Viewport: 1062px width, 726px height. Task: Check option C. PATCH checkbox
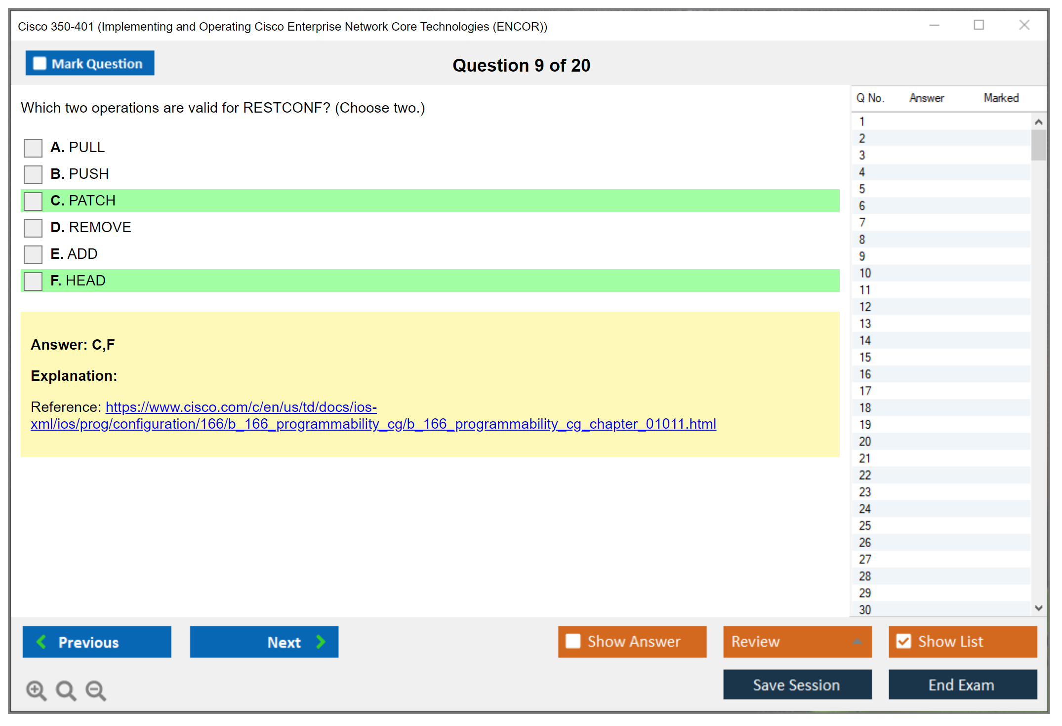coord(33,201)
